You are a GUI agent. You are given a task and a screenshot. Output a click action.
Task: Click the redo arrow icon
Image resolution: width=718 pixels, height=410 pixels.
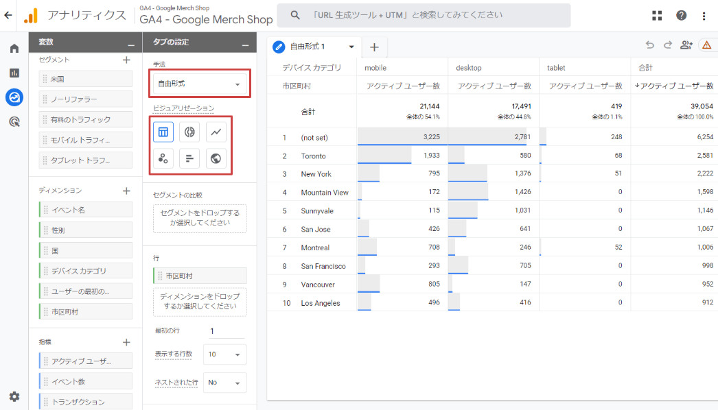click(x=668, y=45)
